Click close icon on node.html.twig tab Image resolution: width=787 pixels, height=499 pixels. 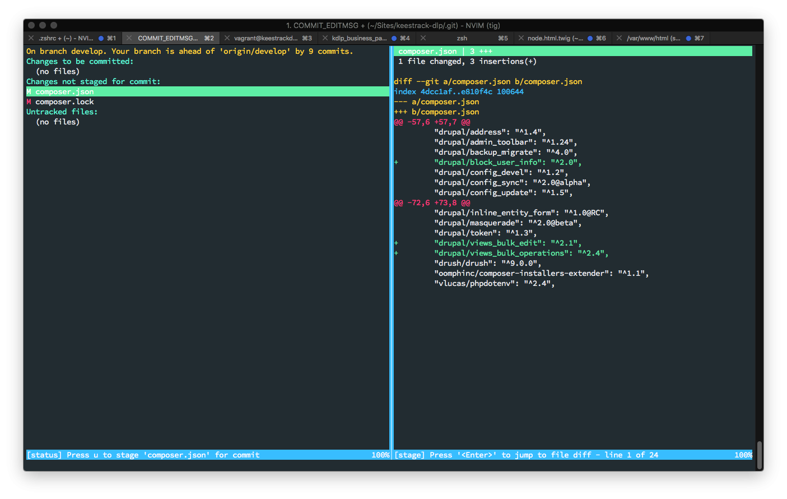coord(521,38)
